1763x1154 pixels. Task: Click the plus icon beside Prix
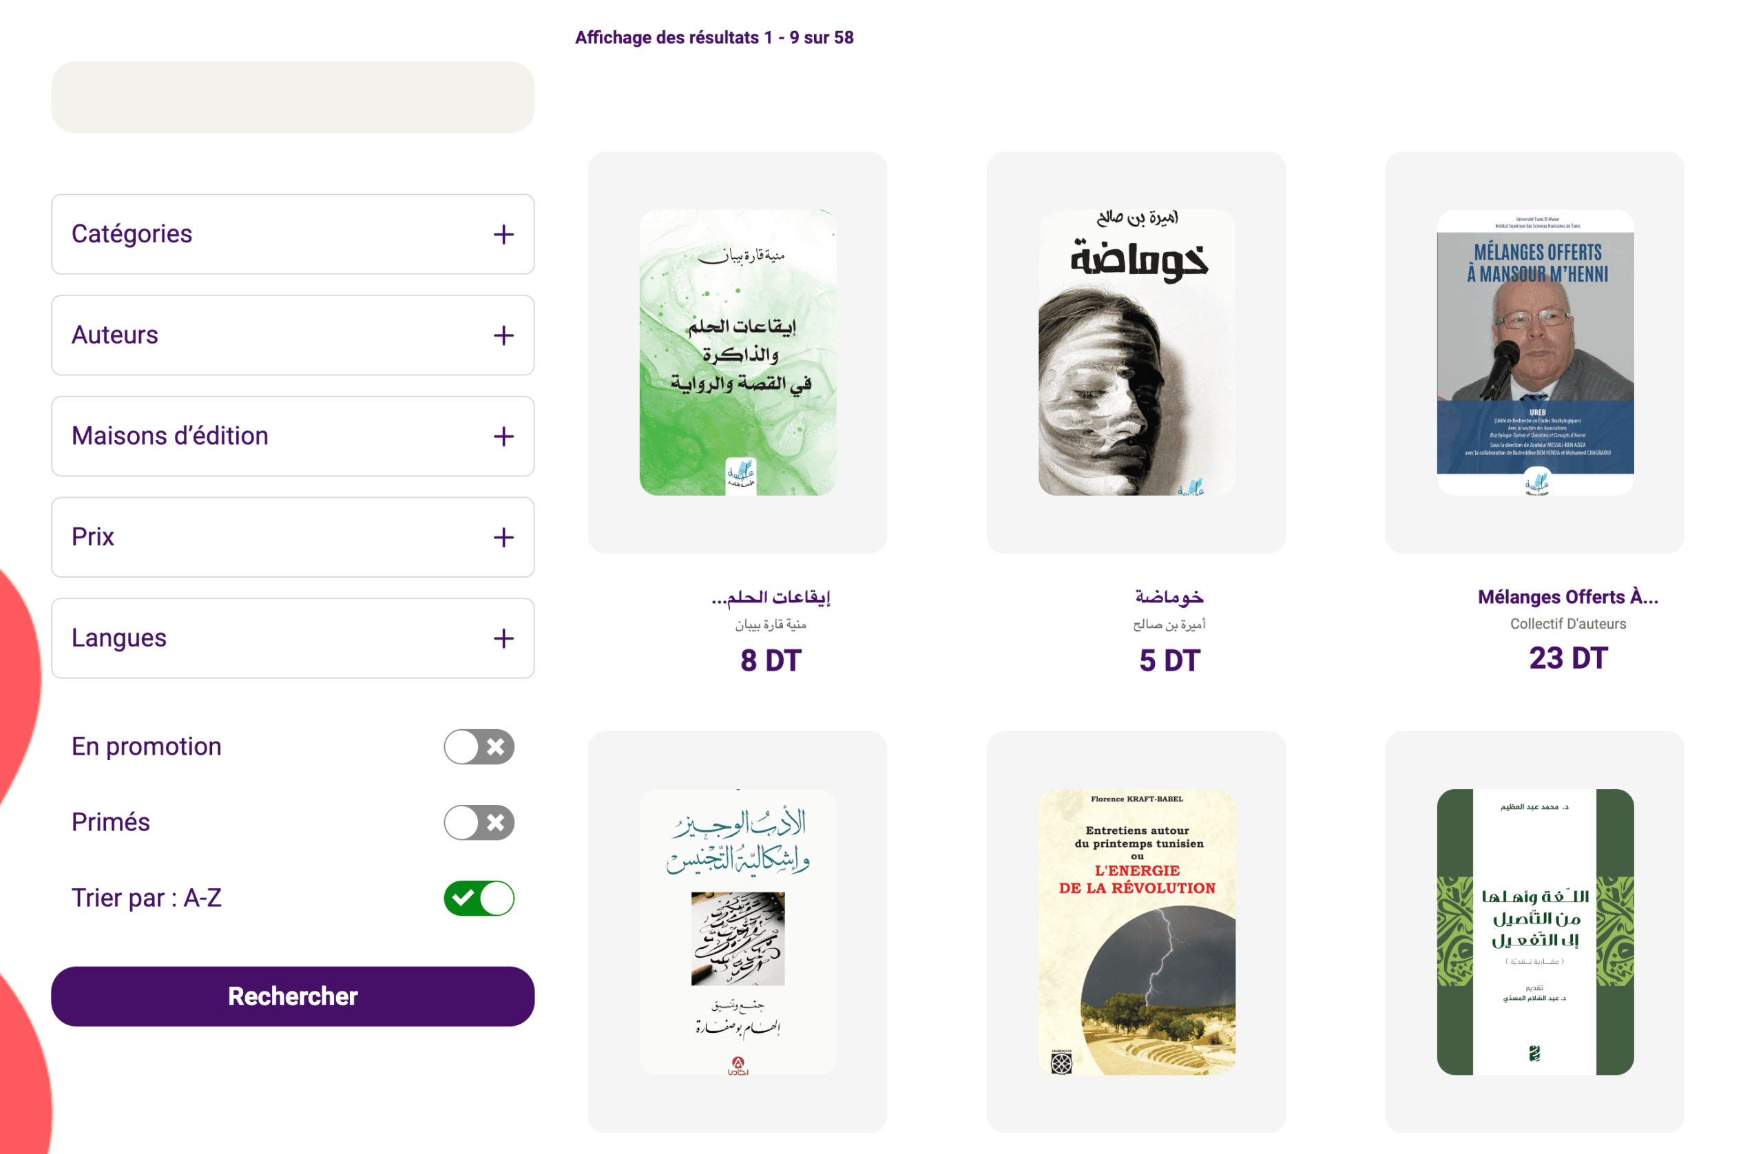click(x=503, y=537)
